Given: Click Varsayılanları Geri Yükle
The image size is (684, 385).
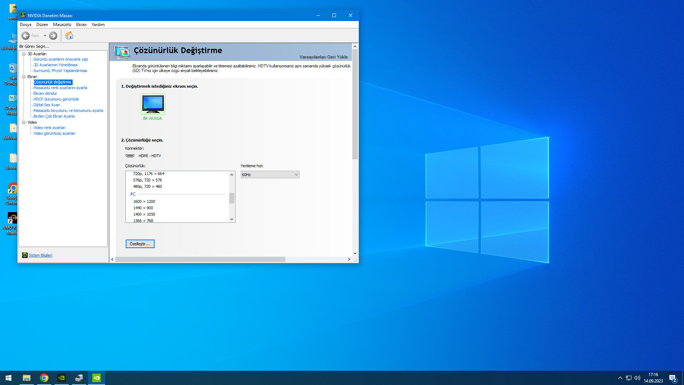Looking at the screenshot, I should coord(323,57).
